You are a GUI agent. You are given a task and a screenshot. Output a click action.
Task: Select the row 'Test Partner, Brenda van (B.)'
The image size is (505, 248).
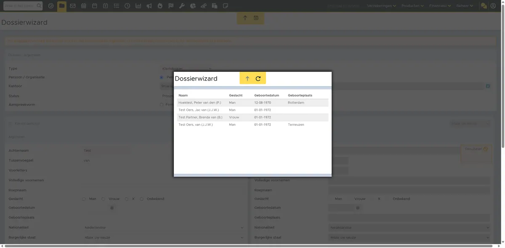tap(252, 117)
